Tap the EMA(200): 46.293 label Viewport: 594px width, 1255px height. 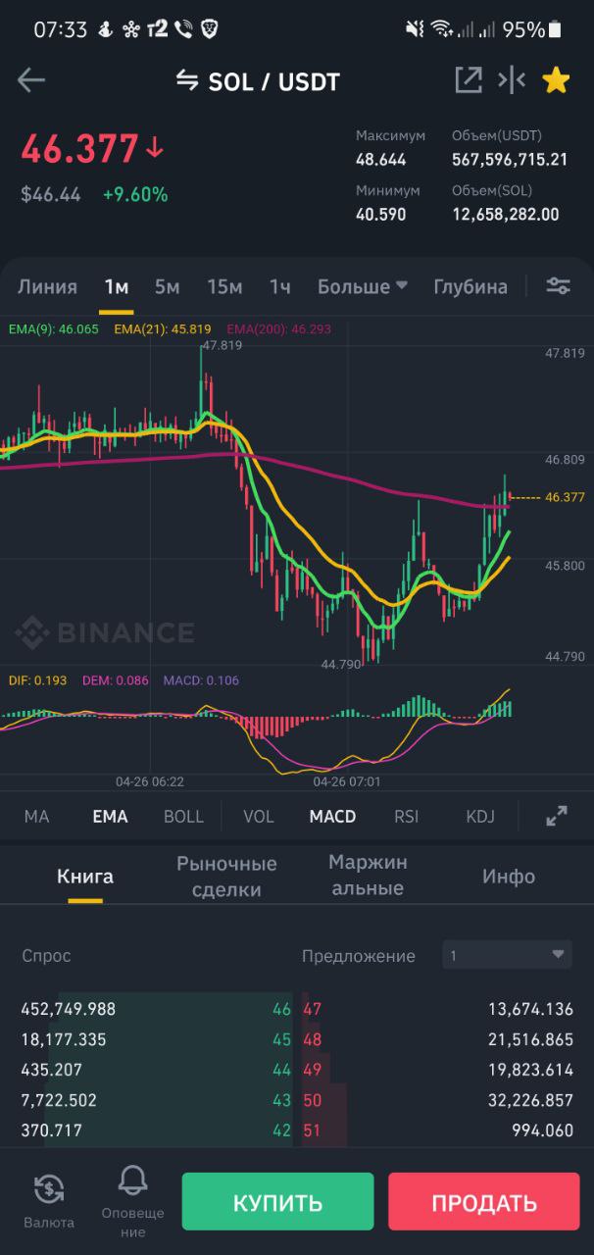click(278, 329)
